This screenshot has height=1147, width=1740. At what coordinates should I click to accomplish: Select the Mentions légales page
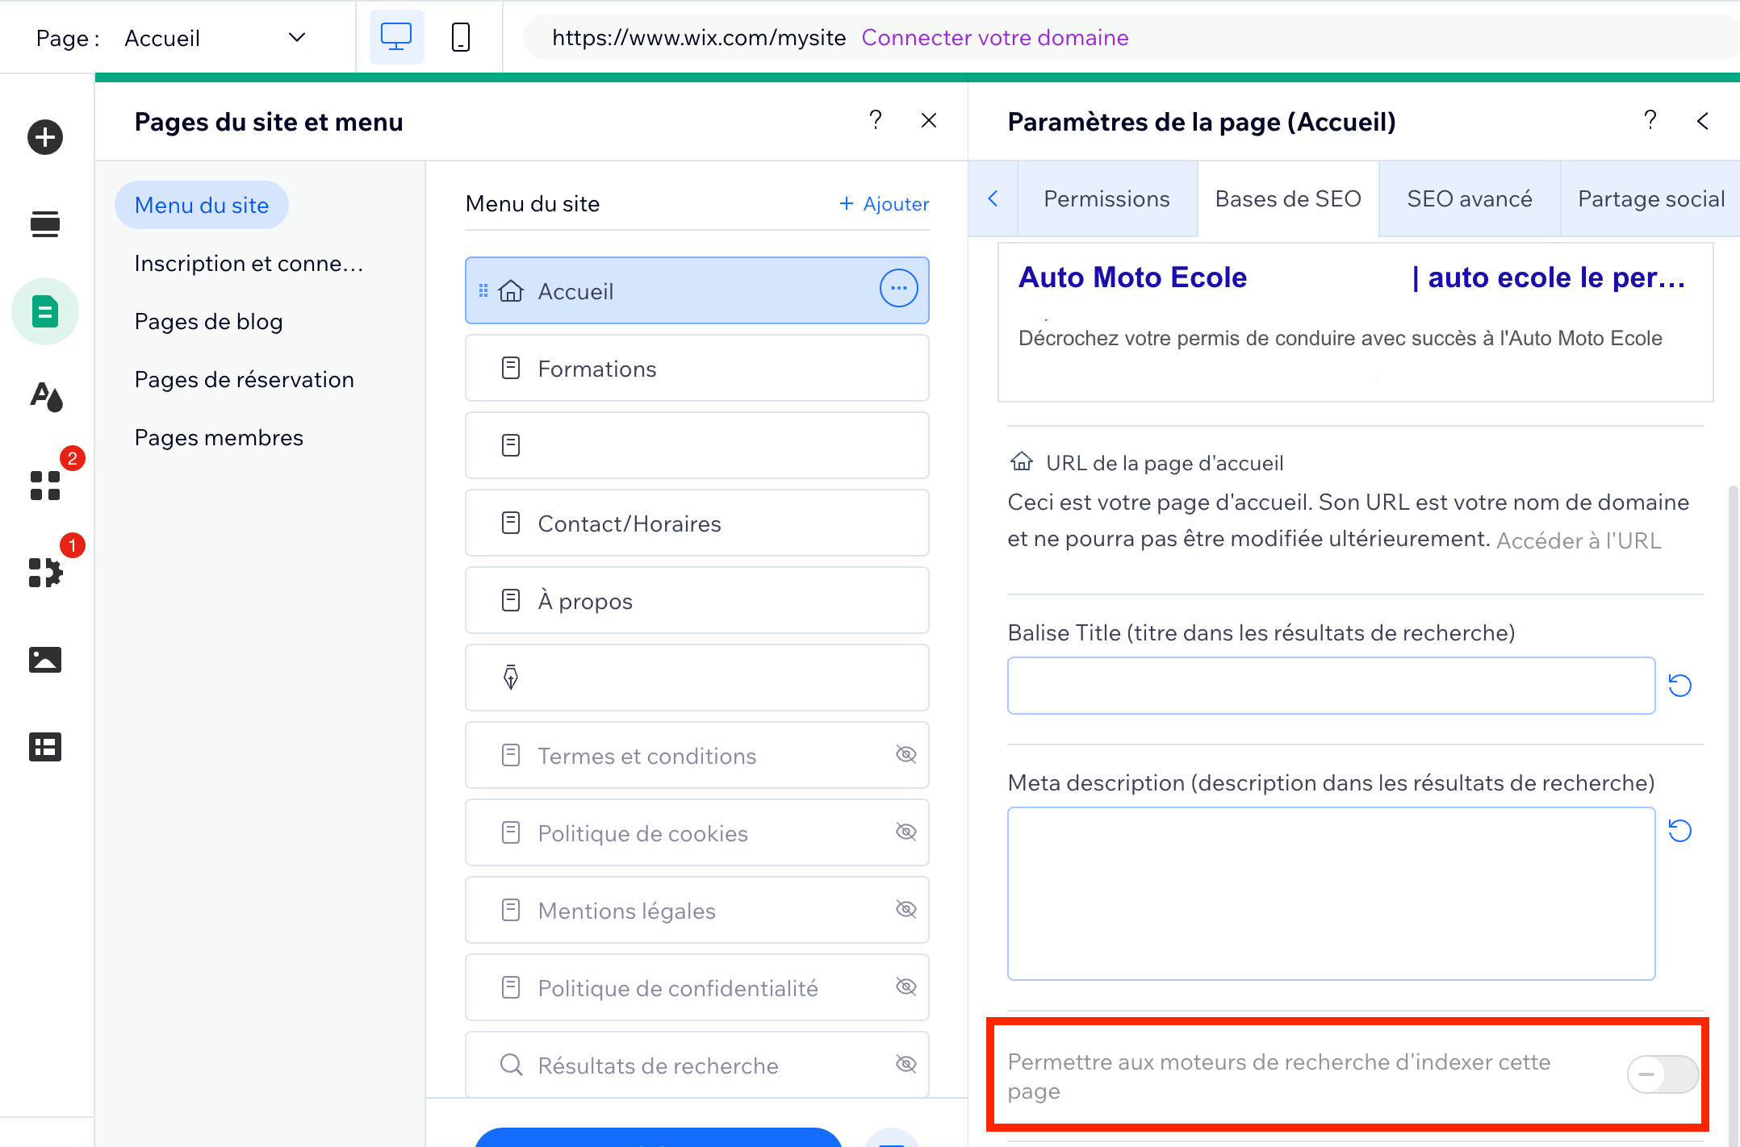pos(697,910)
